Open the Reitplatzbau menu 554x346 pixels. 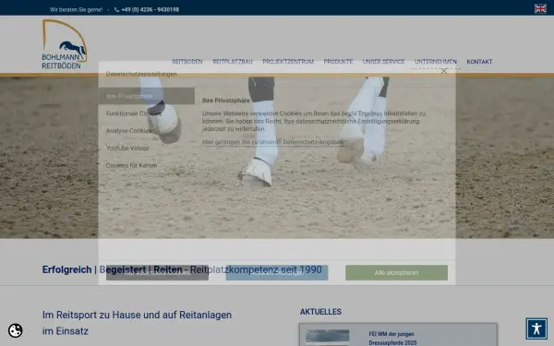coord(233,62)
